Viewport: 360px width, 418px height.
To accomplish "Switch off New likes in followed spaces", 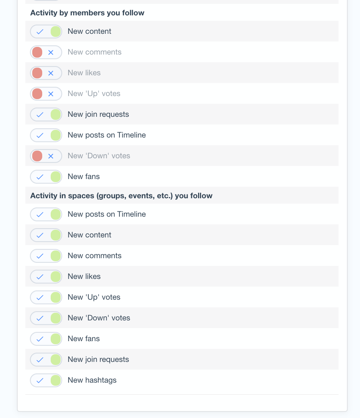I will point(46,277).
